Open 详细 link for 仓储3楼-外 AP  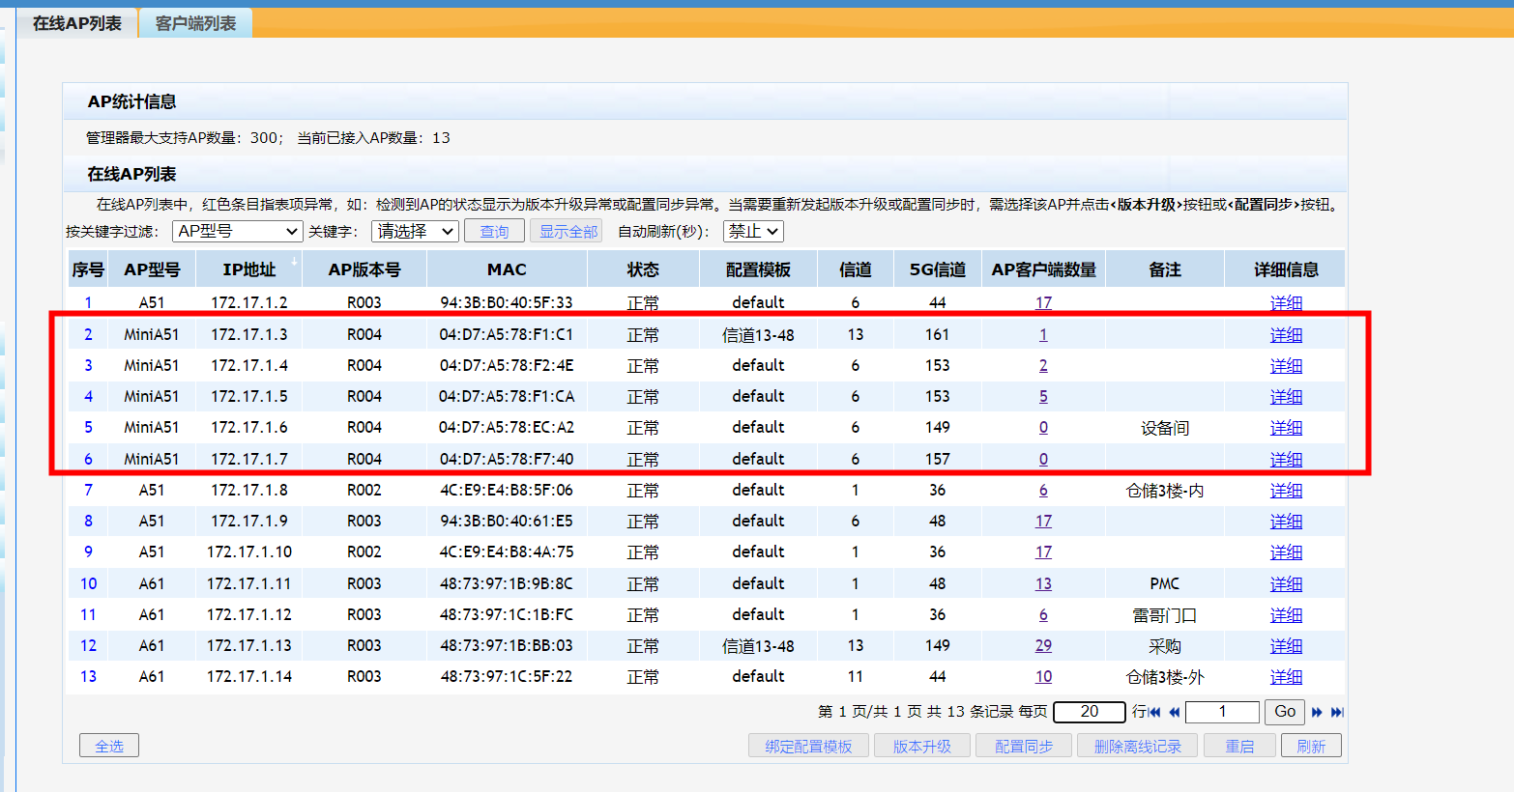1286,677
